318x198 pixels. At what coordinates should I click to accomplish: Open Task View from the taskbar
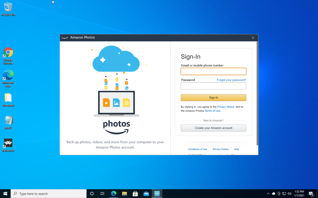click(x=102, y=193)
